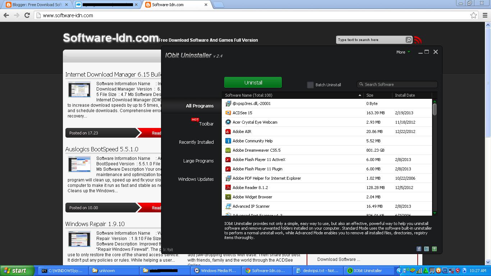491x276 pixels.
Task: Click the Search Software field
Action: point(397,84)
